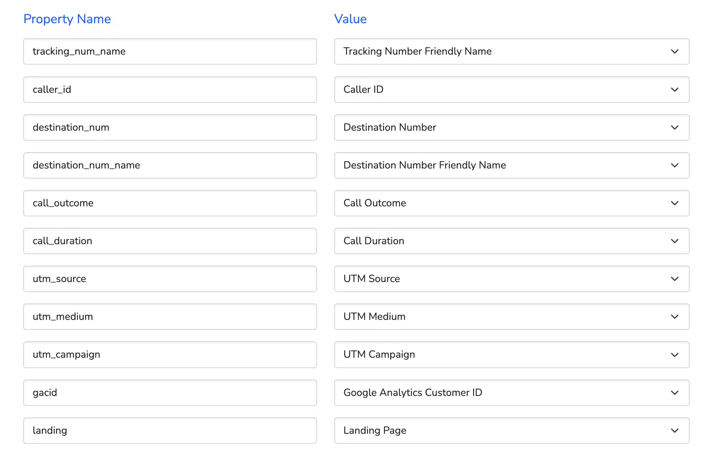Click the landing property name field
The image size is (704, 467).
click(x=170, y=431)
